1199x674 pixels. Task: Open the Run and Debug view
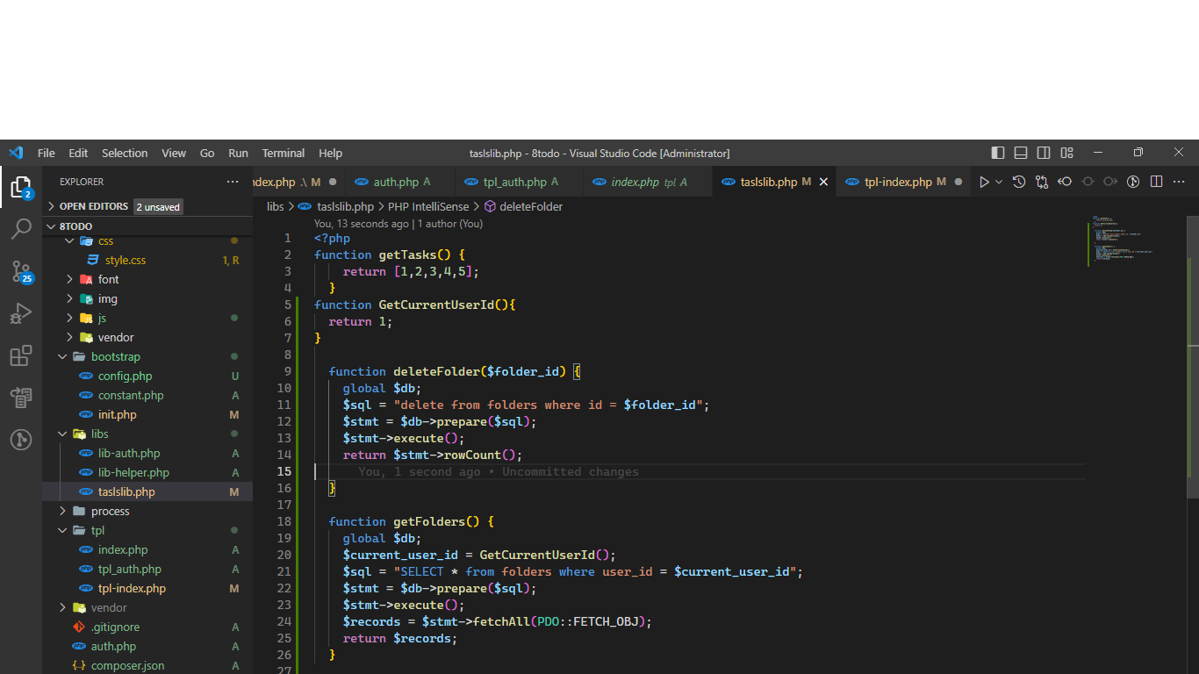pyautogui.click(x=21, y=313)
